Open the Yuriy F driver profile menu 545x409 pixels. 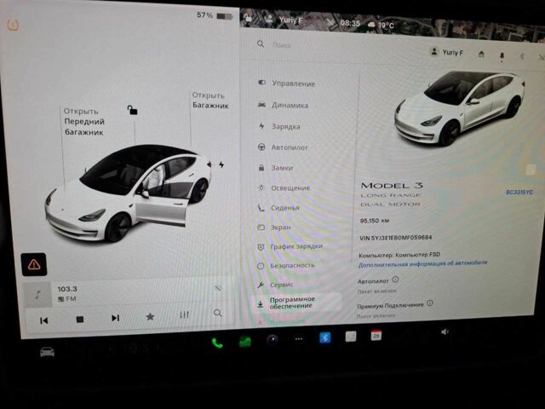point(447,52)
